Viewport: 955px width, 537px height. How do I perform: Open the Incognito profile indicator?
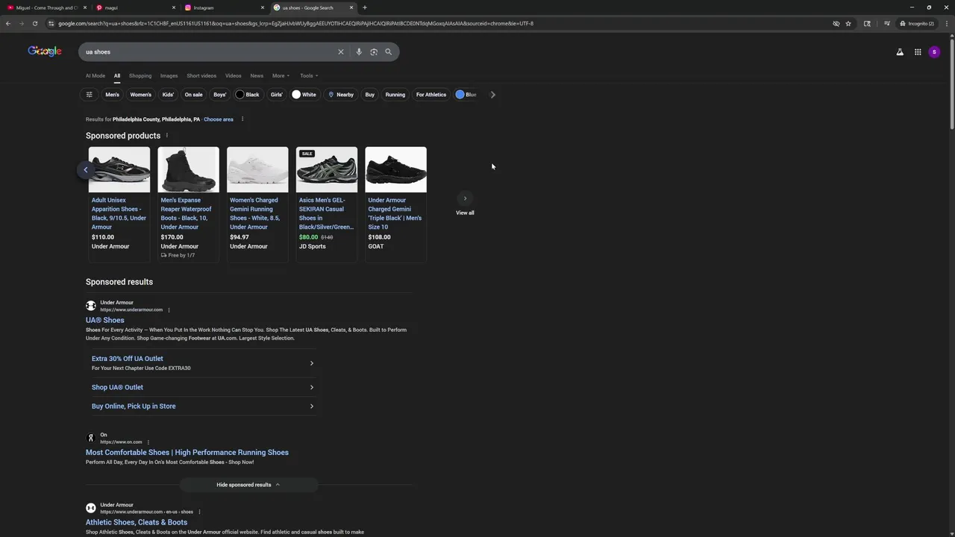point(917,23)
